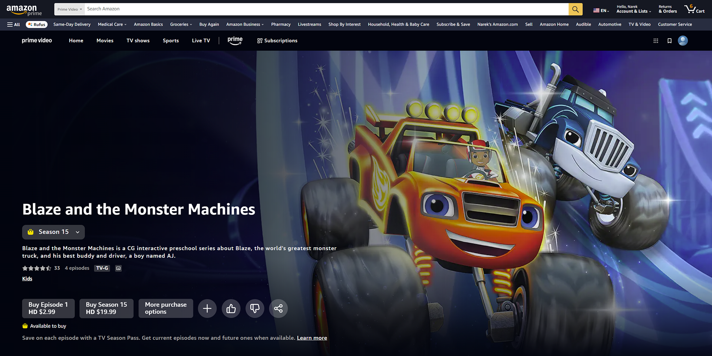This screenshot has width=712, height=356.
Task: Expand the Groceries menu
Action: [x=181, y=24]
